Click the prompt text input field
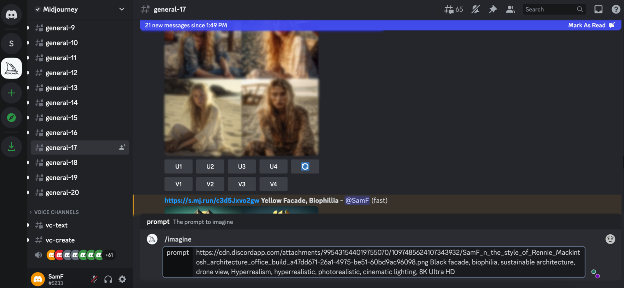 click(388, 262)
